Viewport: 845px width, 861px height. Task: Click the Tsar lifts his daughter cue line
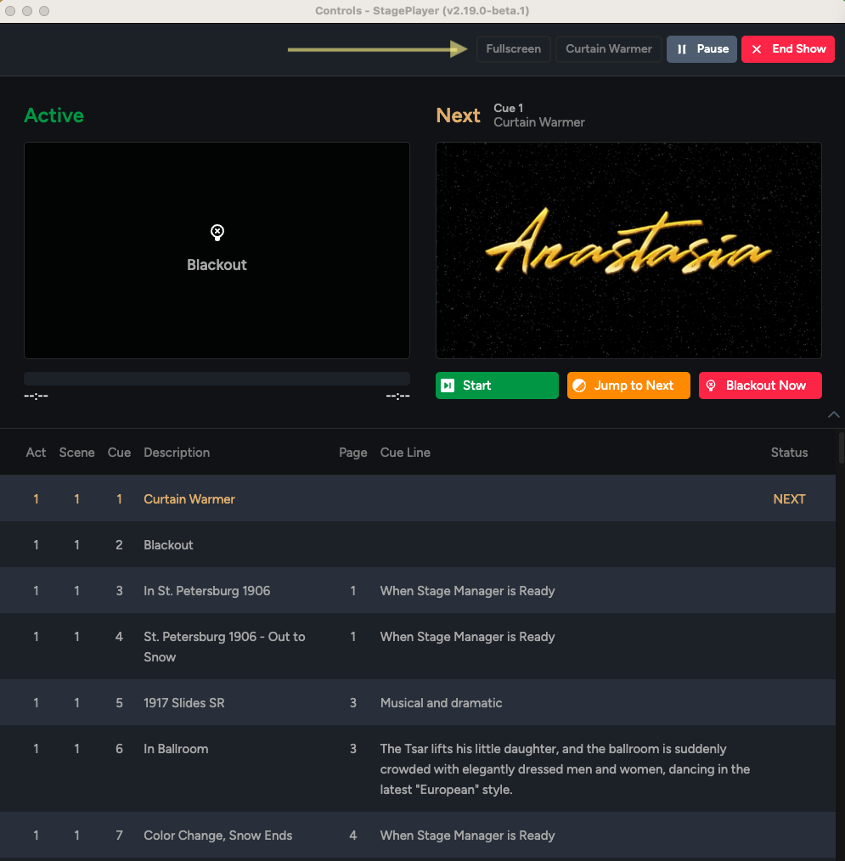(x=565, y=768)
